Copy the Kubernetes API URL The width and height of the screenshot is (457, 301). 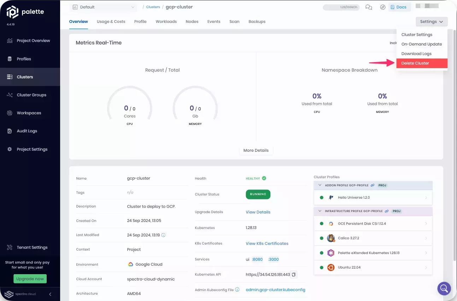(x=293, y=275)
